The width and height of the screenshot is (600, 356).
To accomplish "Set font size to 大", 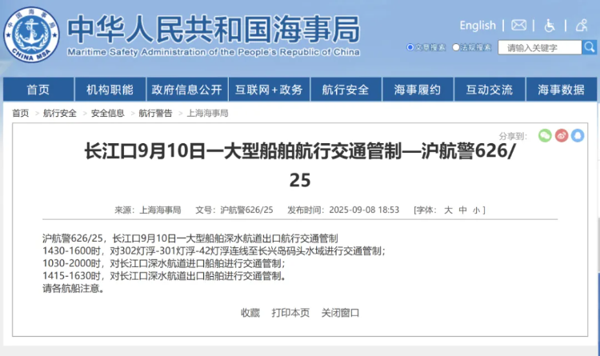I will click(448, 210).
